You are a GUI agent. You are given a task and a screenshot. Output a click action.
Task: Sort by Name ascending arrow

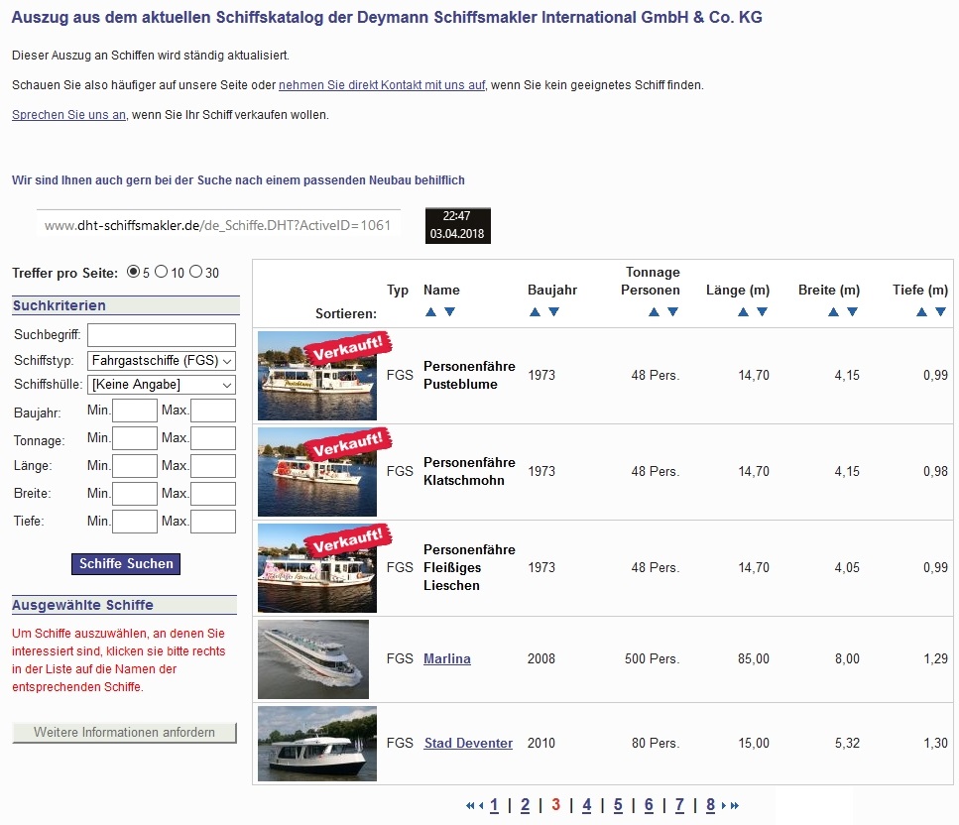coord(430,312)
